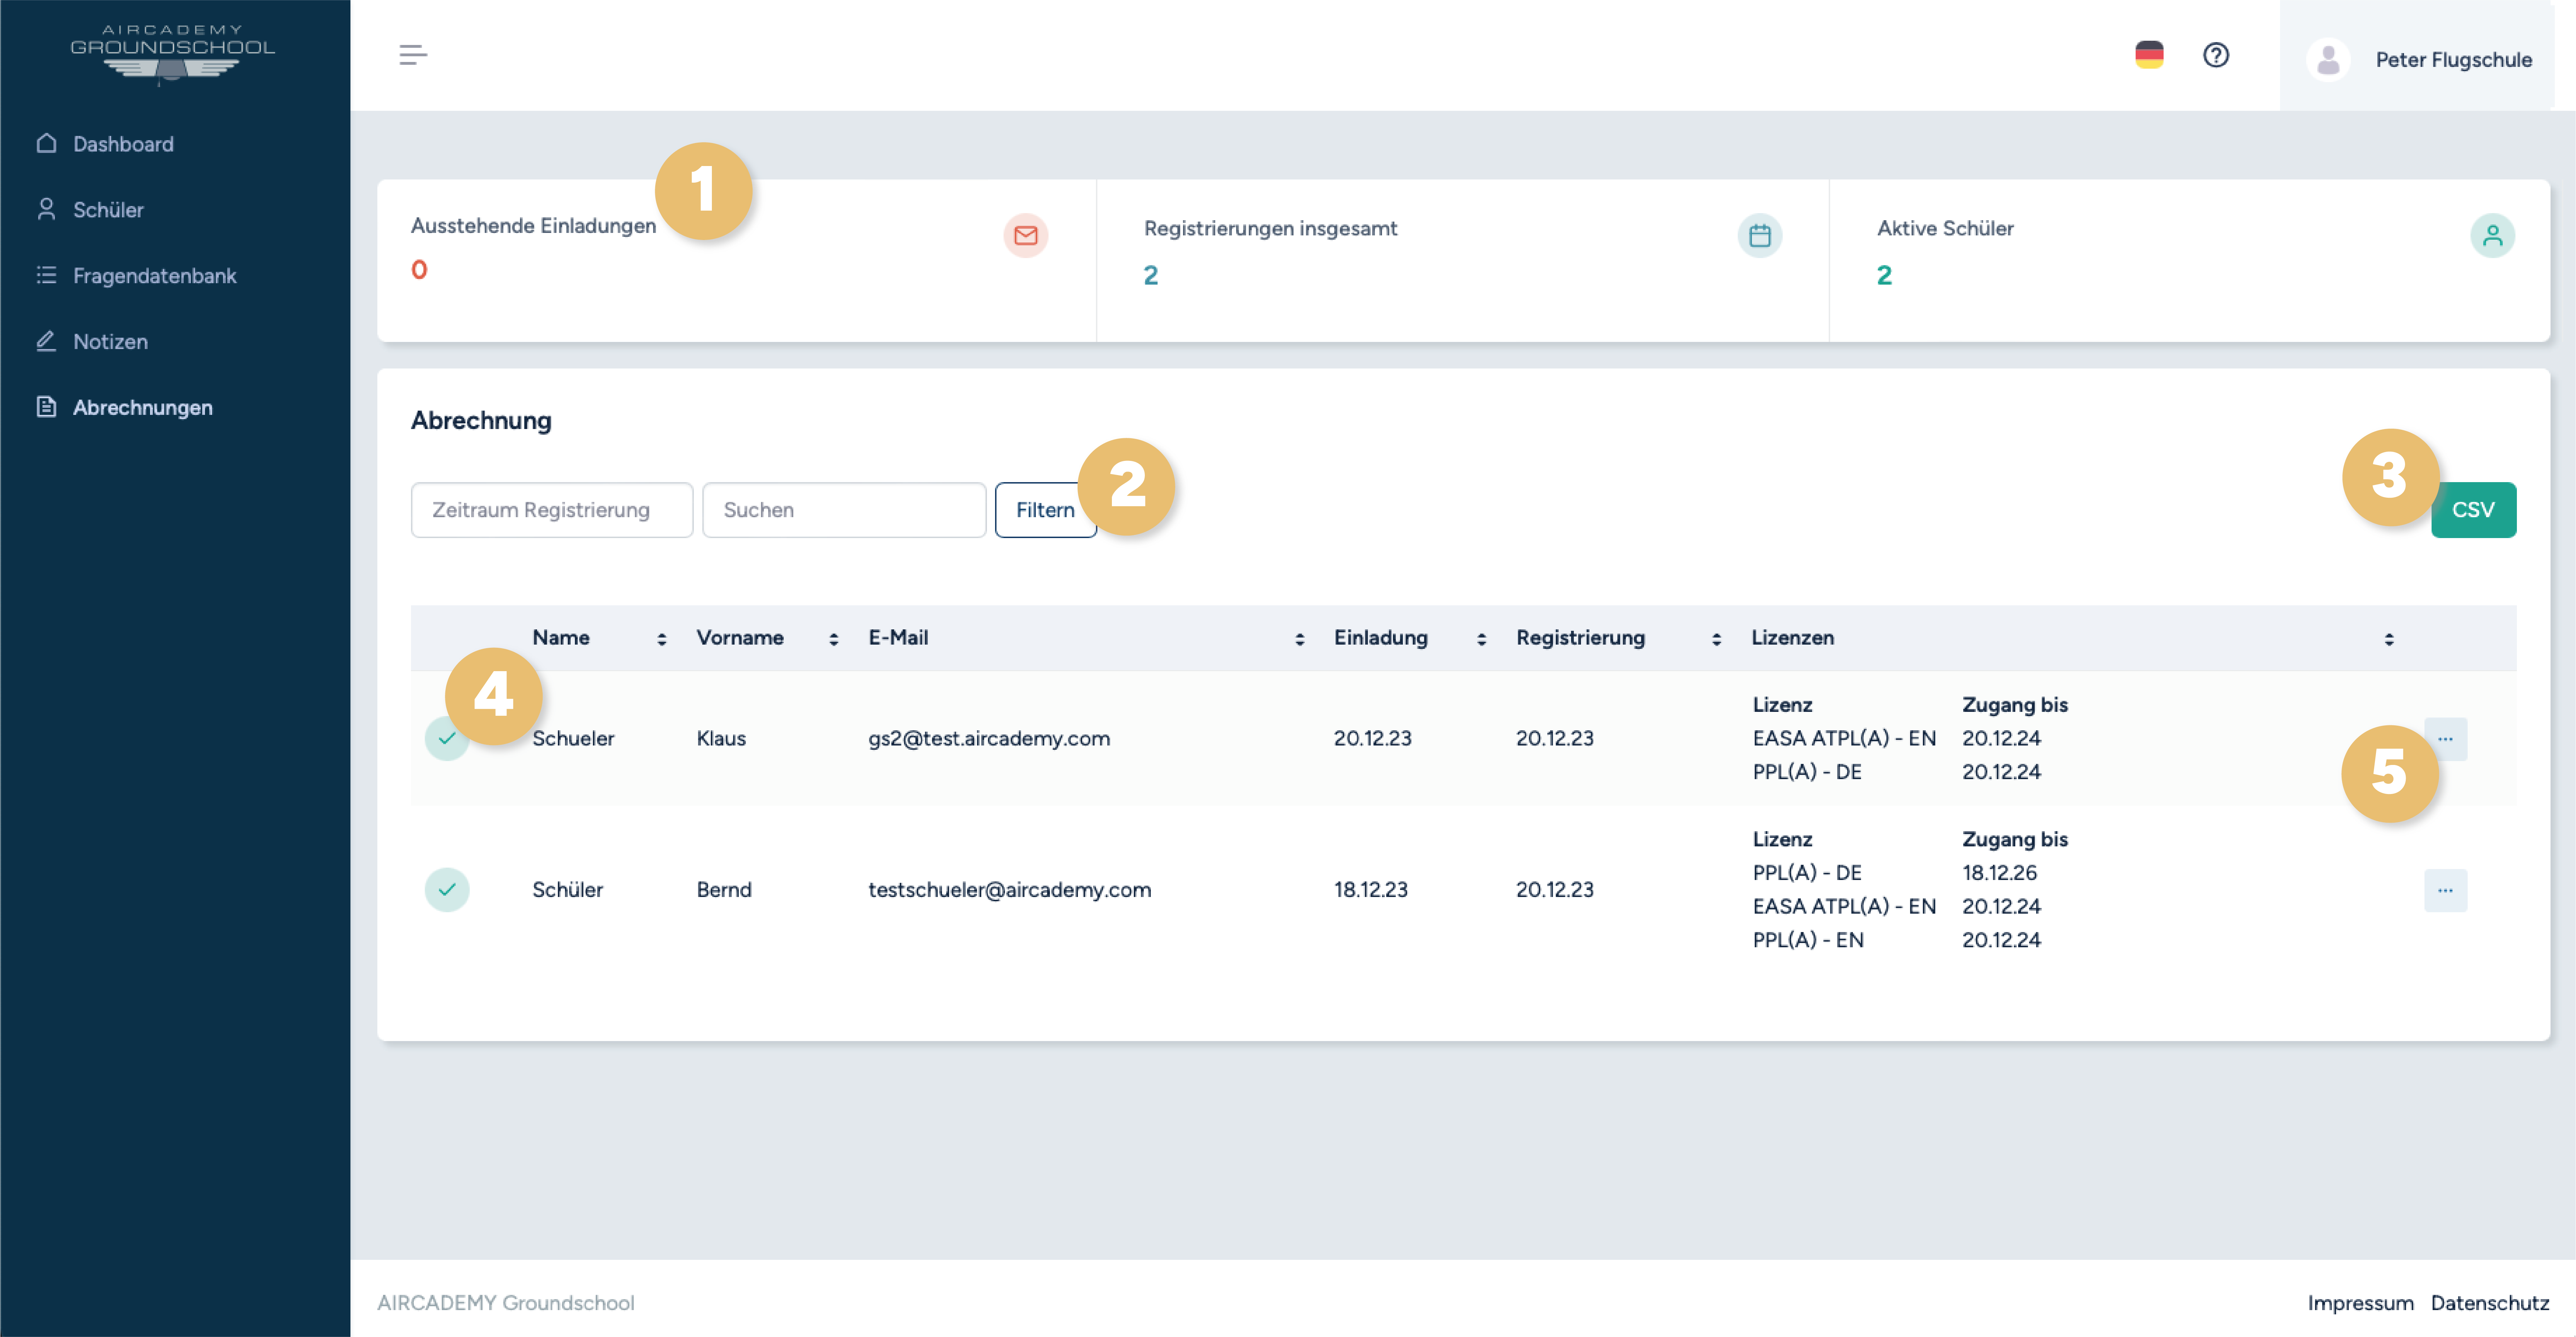Click the AIRCADEMY Groundschool footer text
Screen dimensions: 2576x1337
505,1303
